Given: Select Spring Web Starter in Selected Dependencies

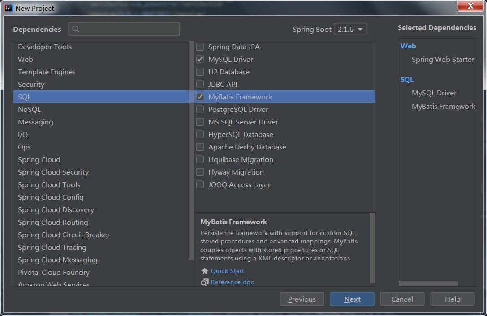Looking at the screenshot, I should coord(443,59).
